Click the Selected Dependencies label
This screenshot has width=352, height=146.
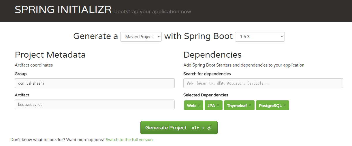pyautogui.click(x=206, y=95)
